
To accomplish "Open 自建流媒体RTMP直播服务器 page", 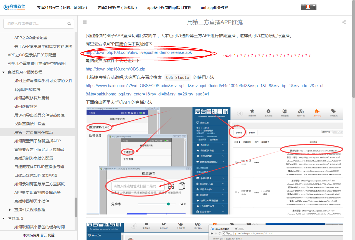I will point(39,167).
